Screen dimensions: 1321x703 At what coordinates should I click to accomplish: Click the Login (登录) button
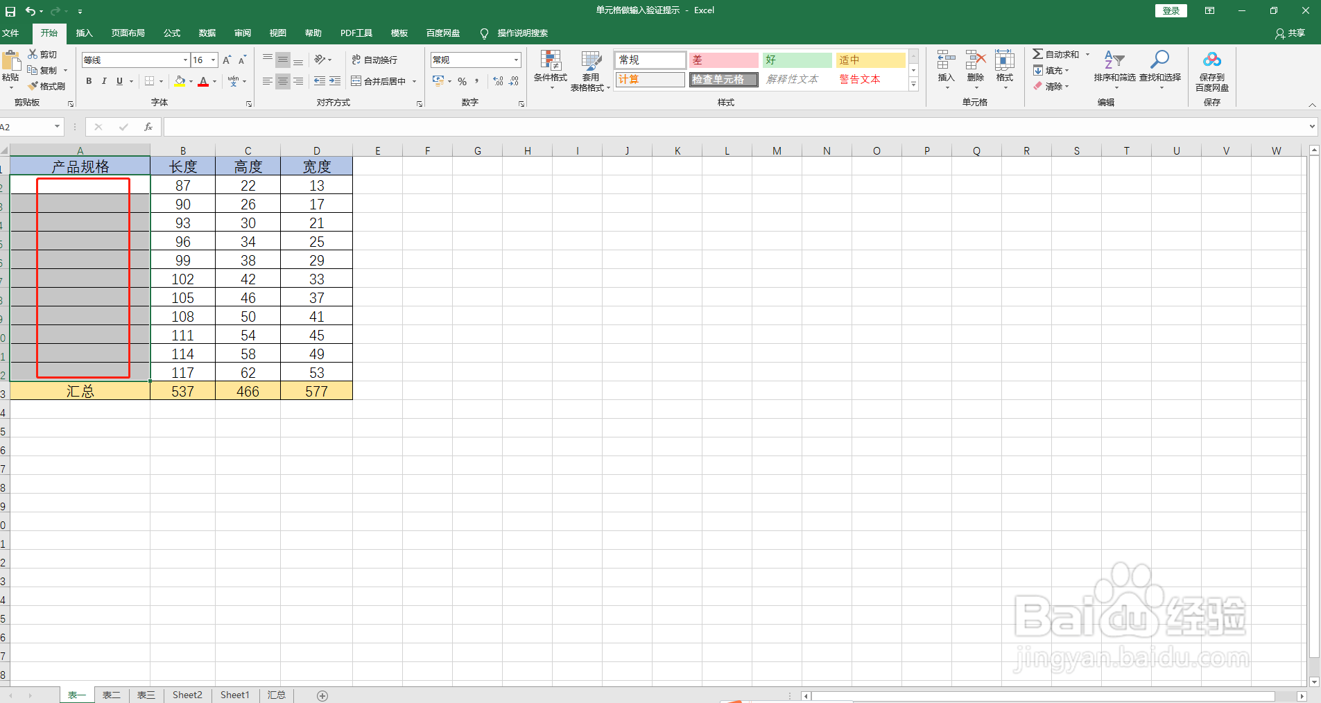click(1171, 10)
